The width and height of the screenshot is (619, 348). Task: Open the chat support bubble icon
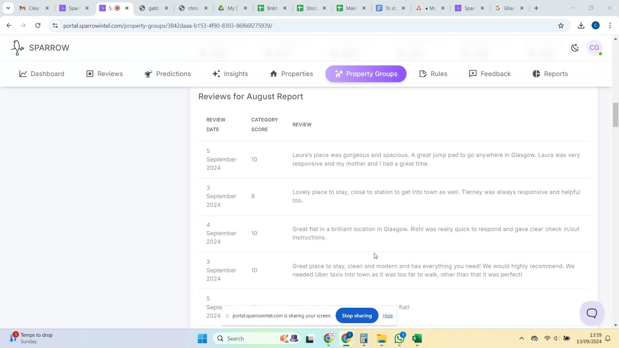coord(592,313)
